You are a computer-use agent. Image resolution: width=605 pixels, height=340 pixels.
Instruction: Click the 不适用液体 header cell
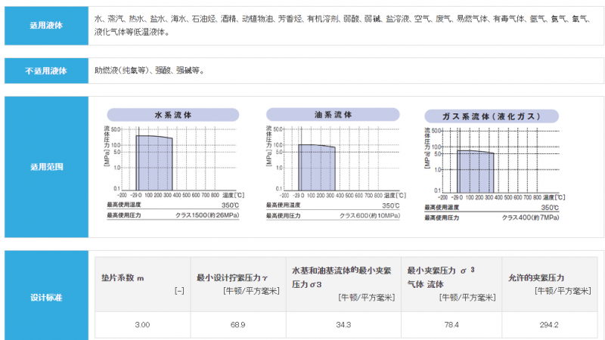[x=46, y=70]
